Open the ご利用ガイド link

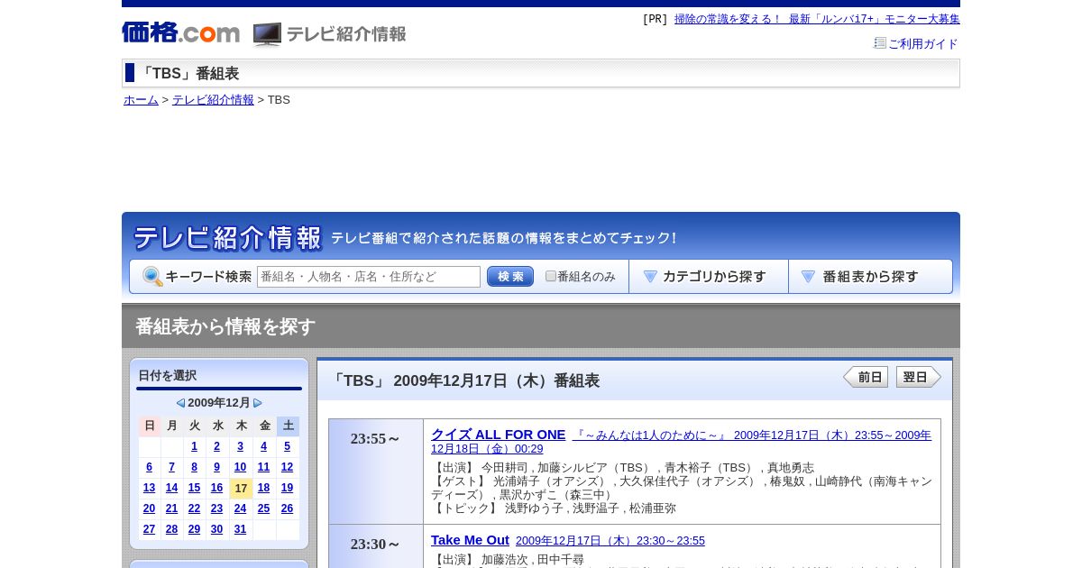point(922,43)
